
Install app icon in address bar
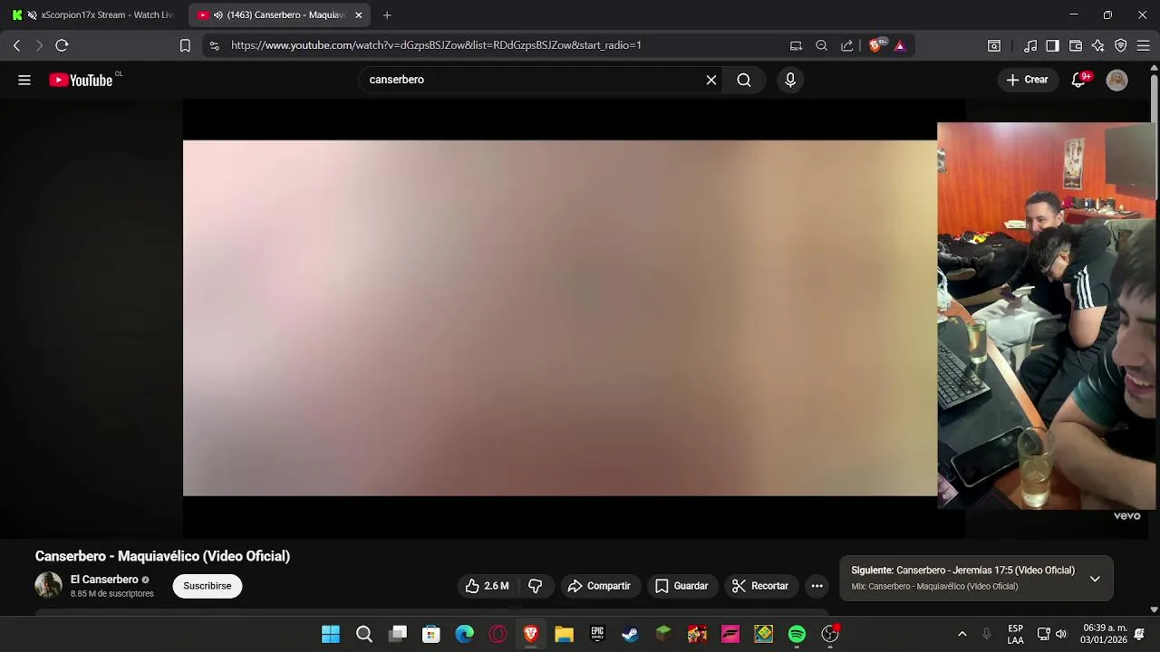(x=796, y=45)
